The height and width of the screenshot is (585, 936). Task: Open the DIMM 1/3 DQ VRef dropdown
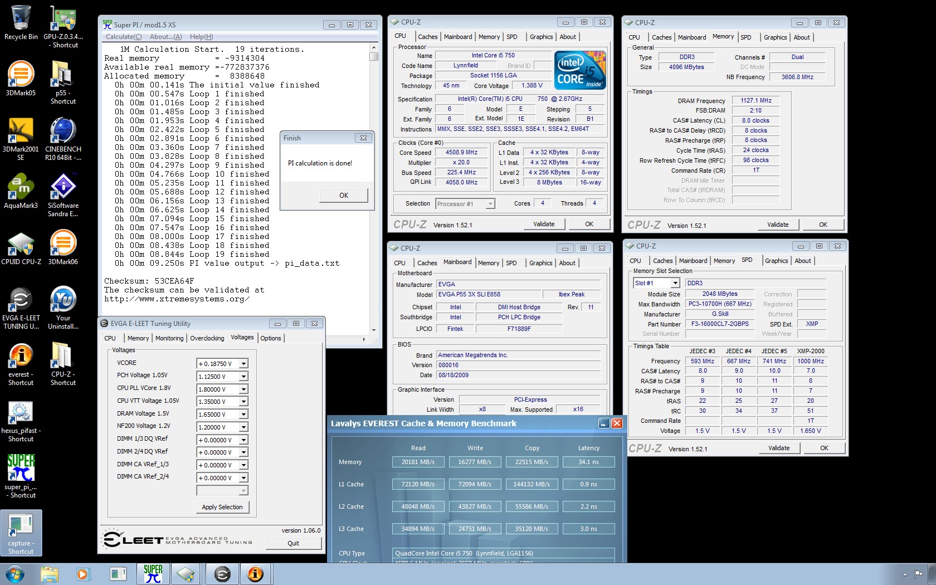[243, 440]
